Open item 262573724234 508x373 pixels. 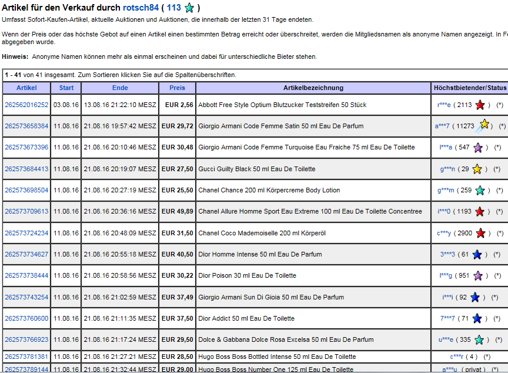26,233
